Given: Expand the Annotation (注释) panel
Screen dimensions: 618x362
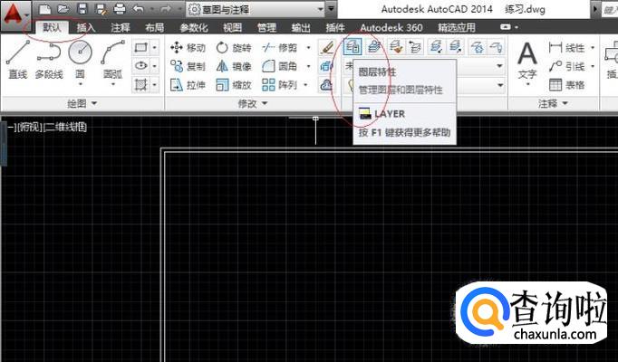Looking at the screenshot, I should [552, 104].
